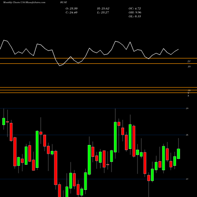Click the OH: 9.96 value
Screen dimensions: 197x197
point(135,13)
